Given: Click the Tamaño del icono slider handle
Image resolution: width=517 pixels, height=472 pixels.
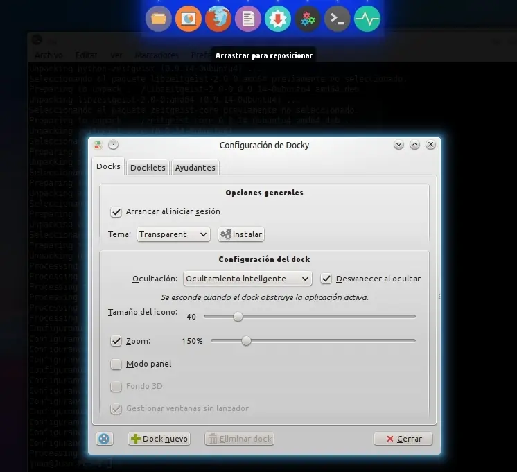Looking at the screenshot, I should tap(238, 316).
